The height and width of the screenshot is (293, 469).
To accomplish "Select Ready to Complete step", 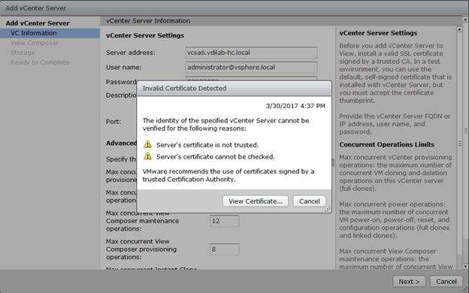I will [x=40, y=62].
